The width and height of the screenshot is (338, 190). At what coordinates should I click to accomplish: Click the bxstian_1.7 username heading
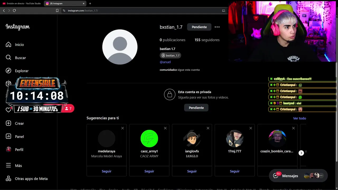(171, 27)
